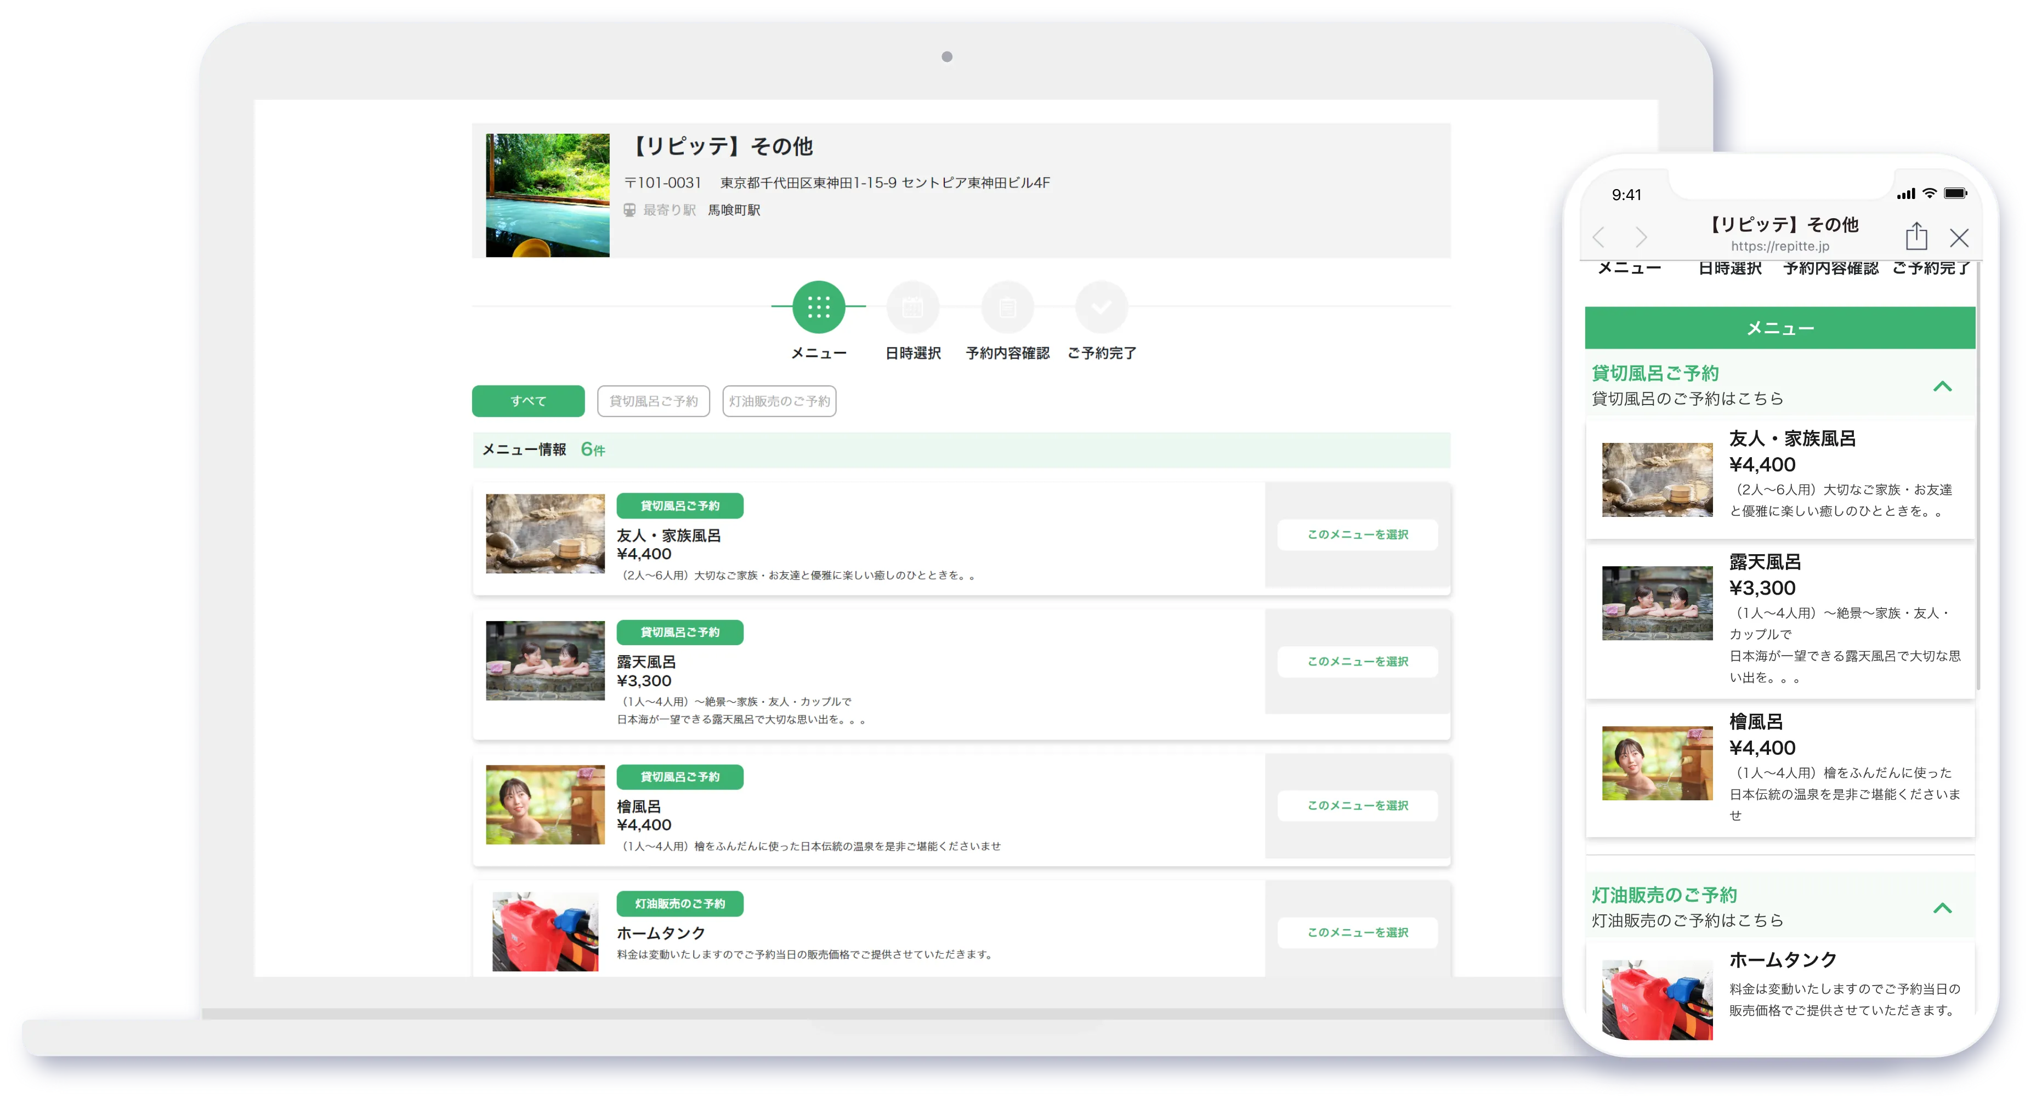The image size is (2042, 1104).
Task: Click the 露天風呂 thumbnail in desktop list
Action: point(544,660)
